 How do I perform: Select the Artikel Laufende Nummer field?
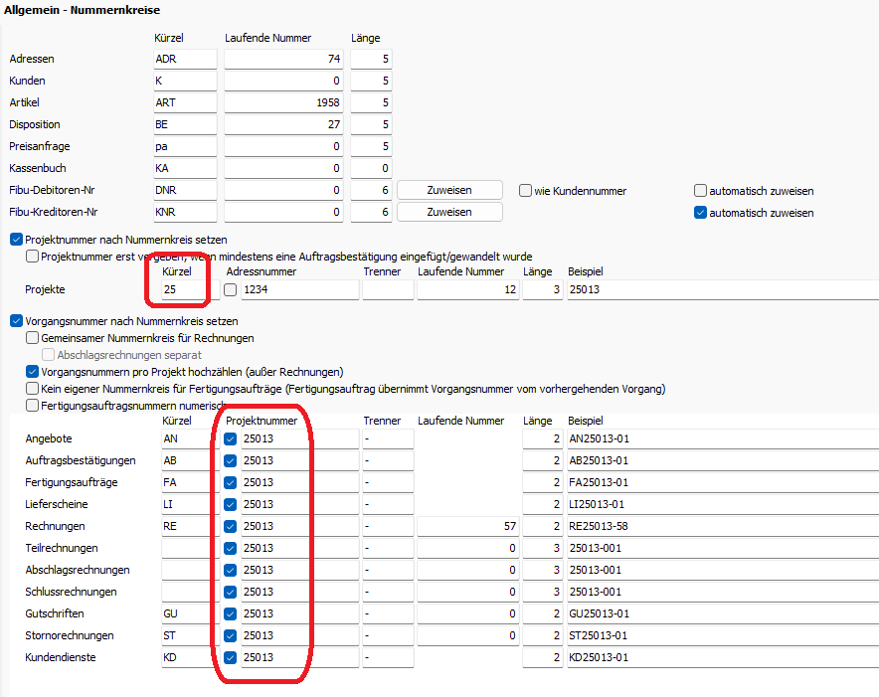(283, 103)
